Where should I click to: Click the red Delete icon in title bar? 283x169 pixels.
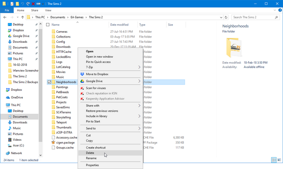tap(33, 4)
